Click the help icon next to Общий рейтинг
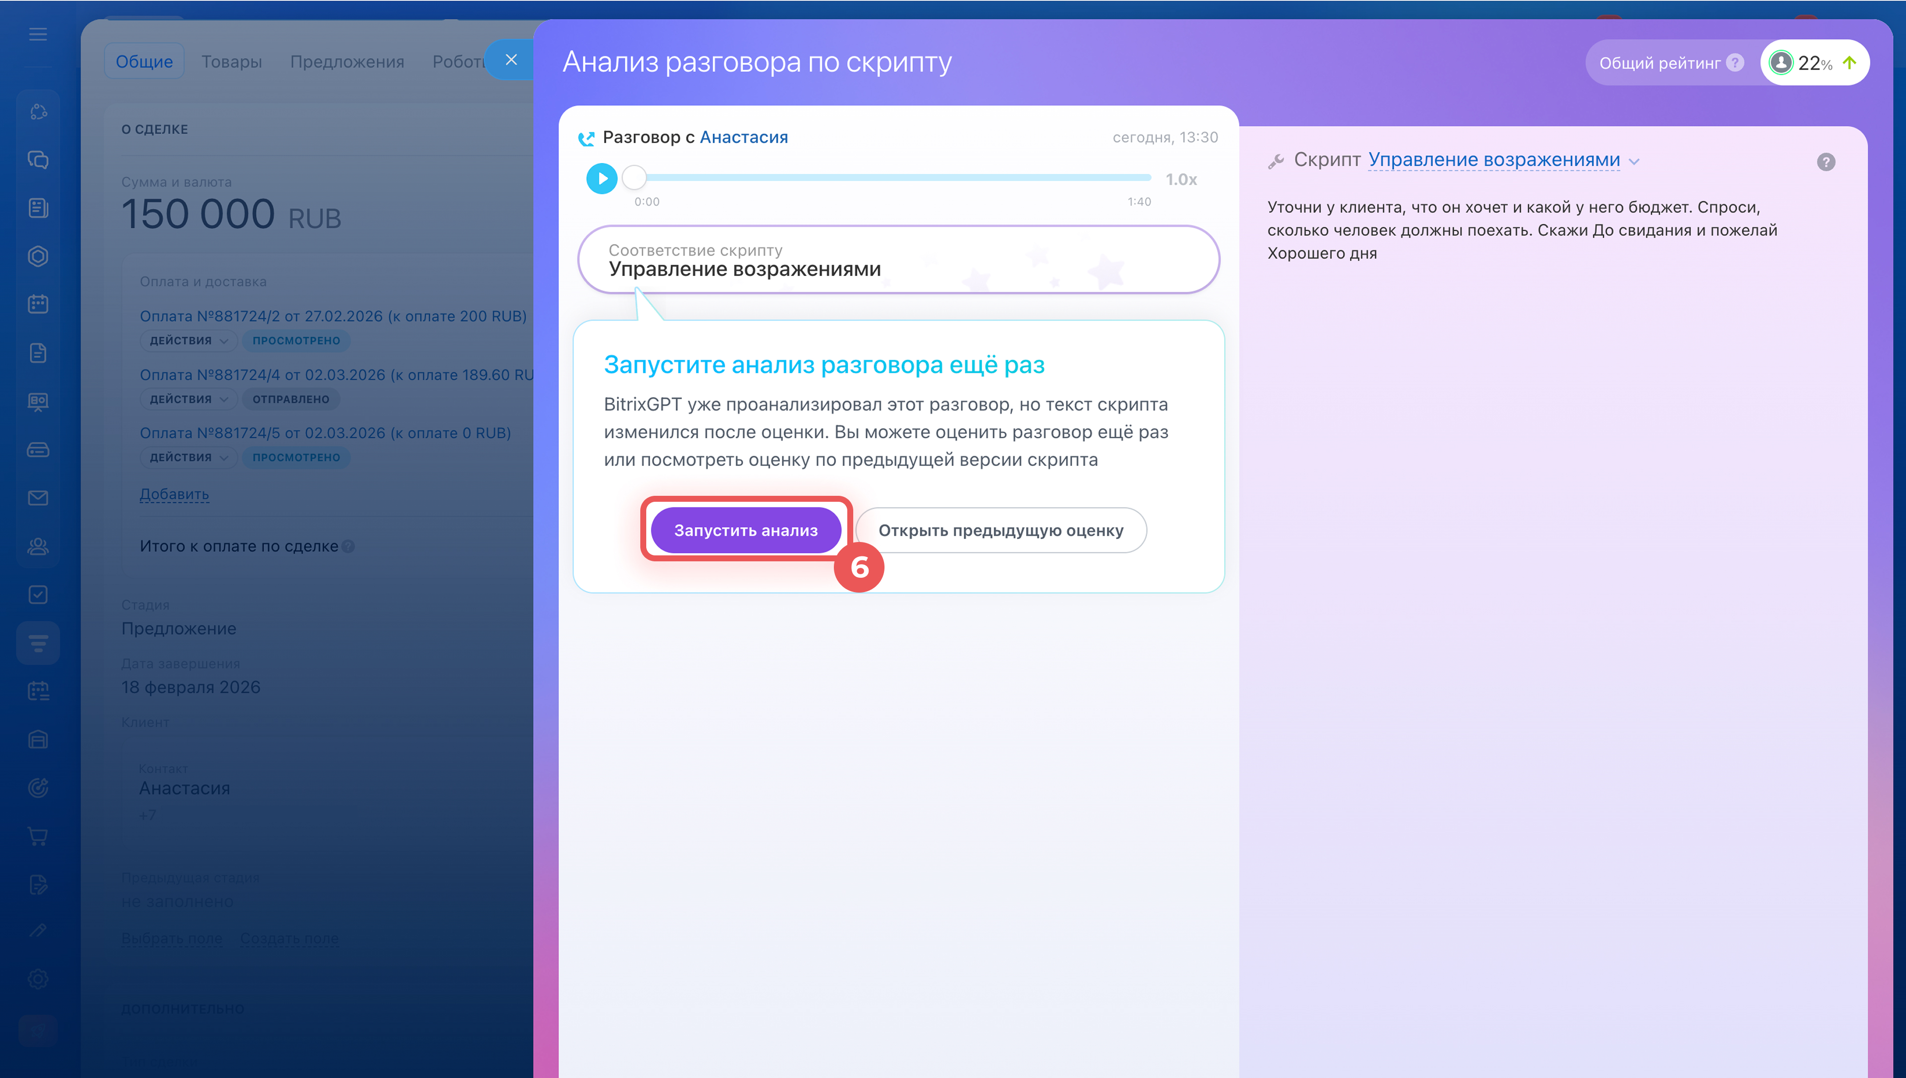This screenshot has height=1078, width=1906. tap(1734, 63)
